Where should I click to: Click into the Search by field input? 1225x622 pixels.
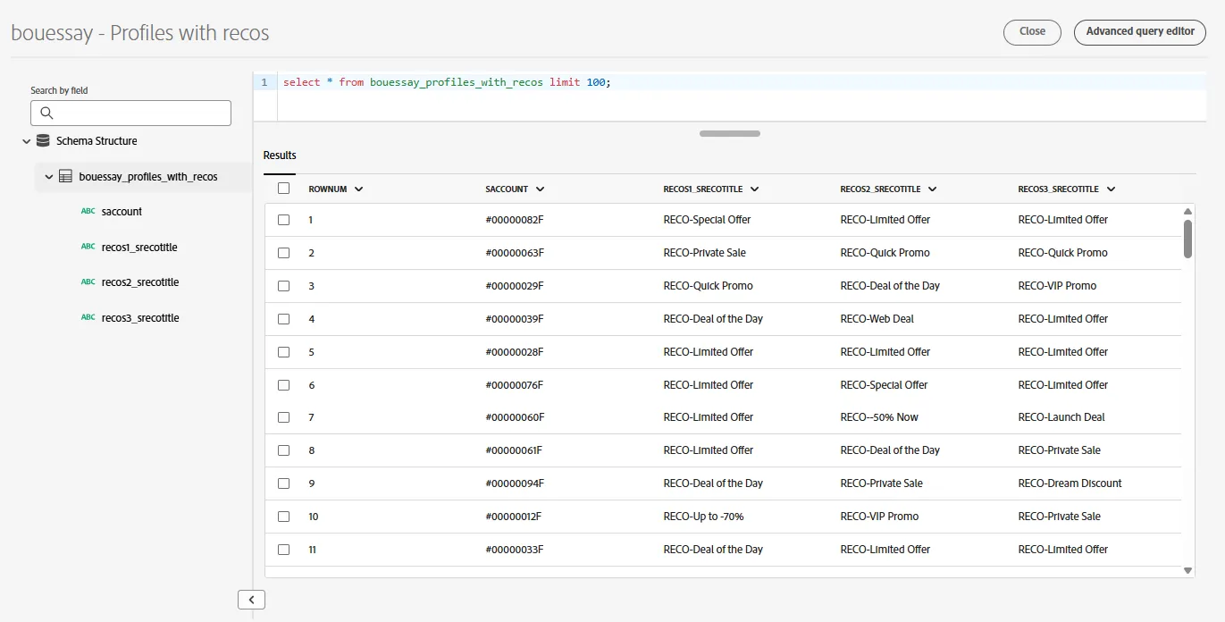pyautogui.click(x=130, y=113)
